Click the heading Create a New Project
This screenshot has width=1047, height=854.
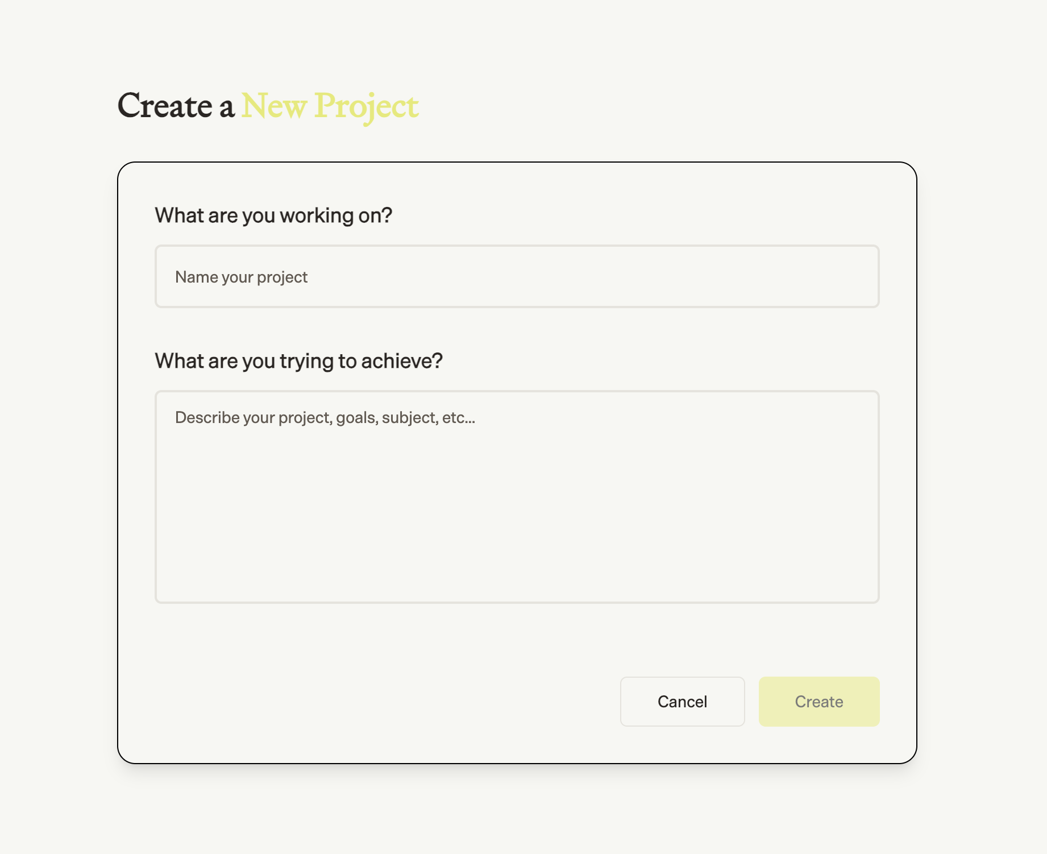pyautogui.click(x=267, y=106)
